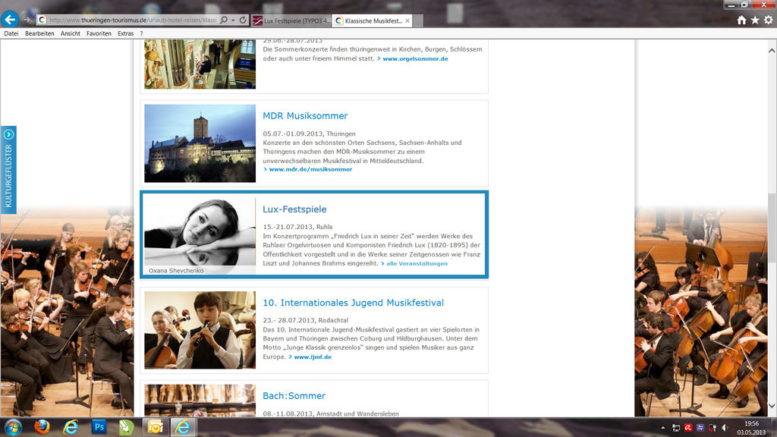Open Photoshop from the taskbar
Viewport: 777px width, 437px height.
(99, 426)
